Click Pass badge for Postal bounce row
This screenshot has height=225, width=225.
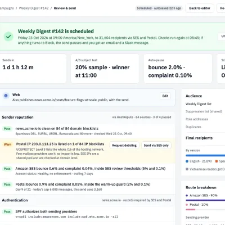click(x=7, y=184)
